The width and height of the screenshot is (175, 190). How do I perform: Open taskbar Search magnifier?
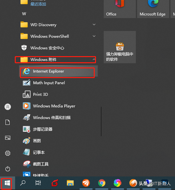click(x=23, y=183)
